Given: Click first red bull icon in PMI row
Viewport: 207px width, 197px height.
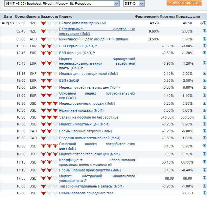Looking at the screenshot, I should click(43, 23).
